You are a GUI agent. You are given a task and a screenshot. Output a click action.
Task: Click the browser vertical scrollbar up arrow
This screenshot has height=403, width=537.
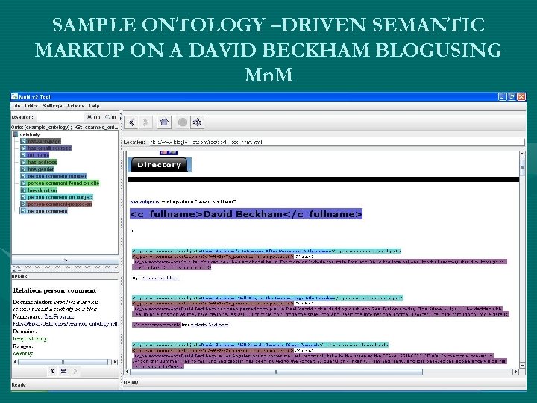point(522,154)
